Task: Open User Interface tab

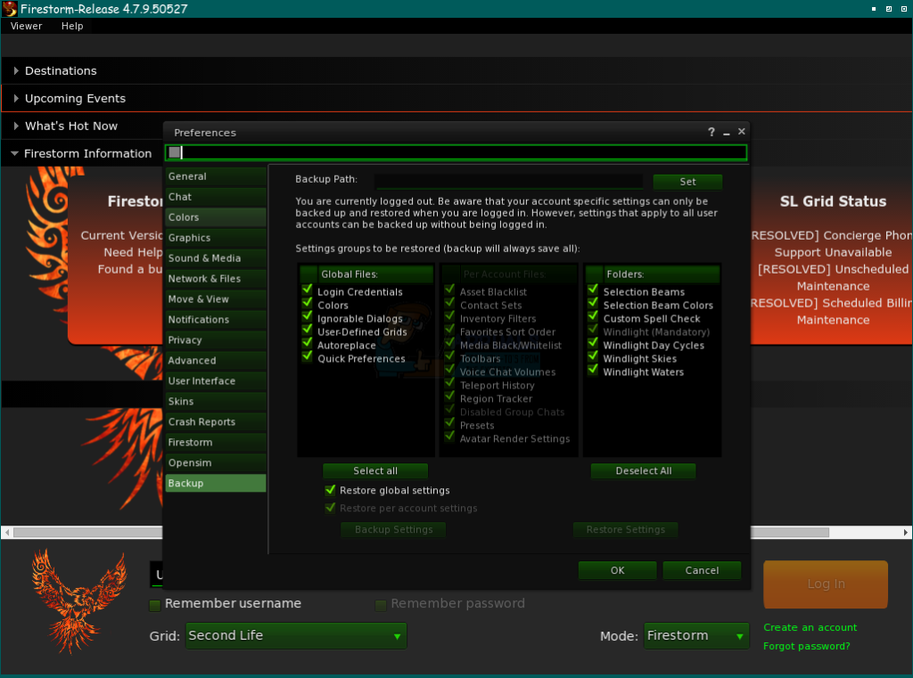Action: click(216, 380)
